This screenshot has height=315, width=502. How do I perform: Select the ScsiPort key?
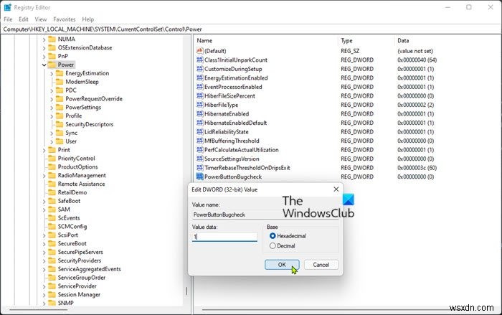(67, 235)
